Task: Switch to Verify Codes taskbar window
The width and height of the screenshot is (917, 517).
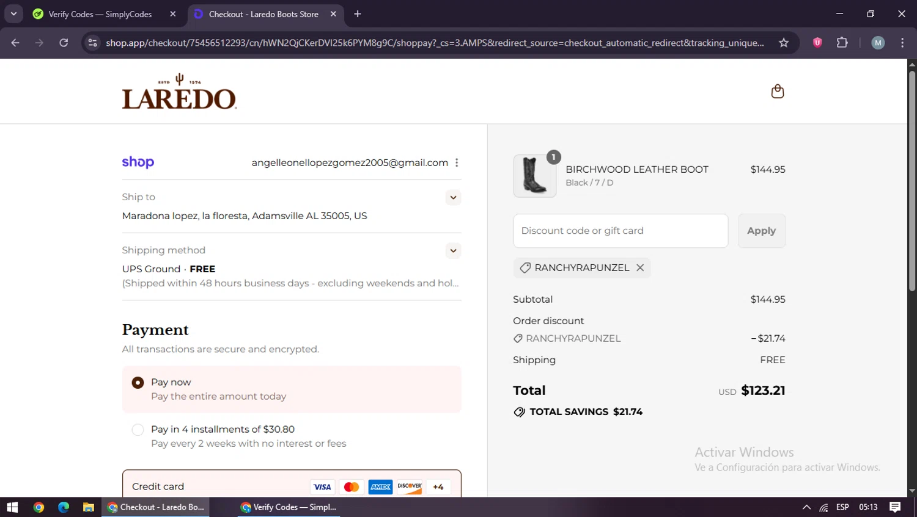Action: coord(289,507)
